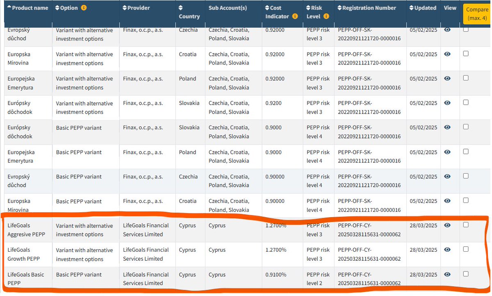Image resolution: width=492 pixels, height=296 pixels.
Task: Click LifeGoals Financial Services Limited in Aggresive PEPP row
Action: [146, 230]
